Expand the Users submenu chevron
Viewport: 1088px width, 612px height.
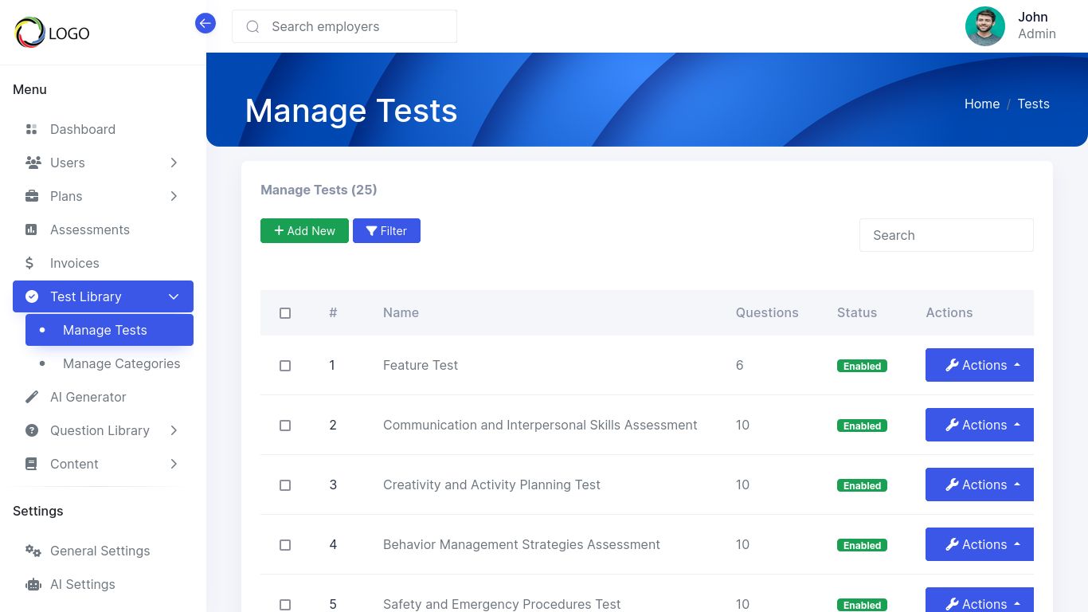(174, 163)
